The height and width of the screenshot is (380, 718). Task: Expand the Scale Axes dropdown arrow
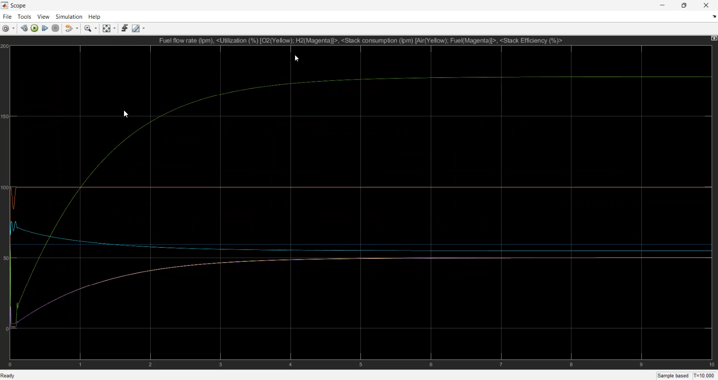pyautogui.click(x=115, y=28)
